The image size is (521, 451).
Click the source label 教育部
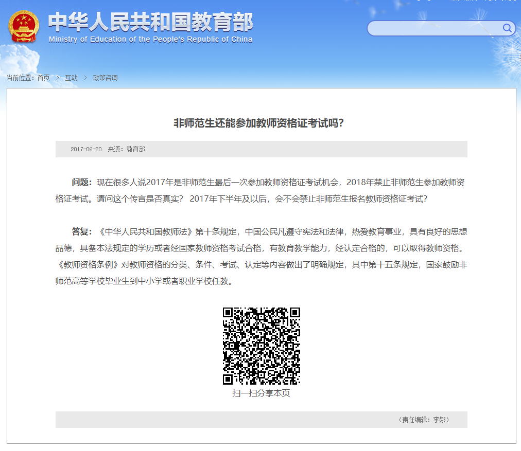pos(135,149)
